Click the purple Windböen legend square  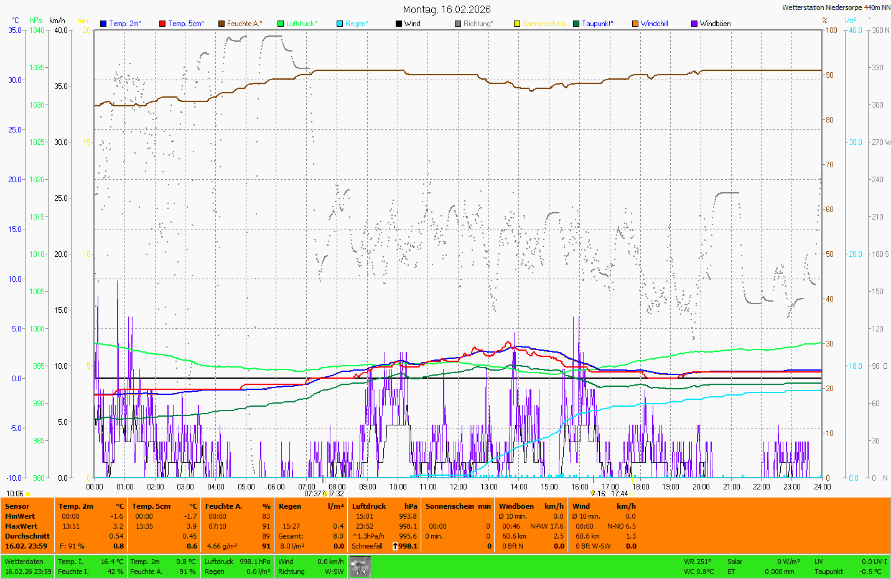coord(694,24)
